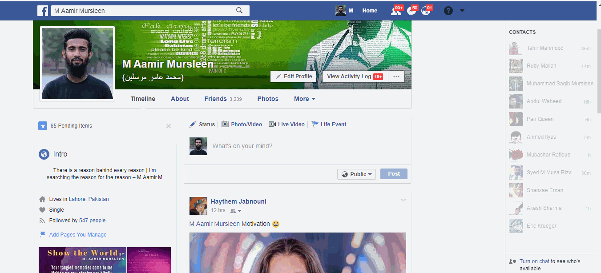This screenshot has height=273, width=601.
Task: Dismiss the 65 Pending Items notice
Action: [x=169, y=126]
